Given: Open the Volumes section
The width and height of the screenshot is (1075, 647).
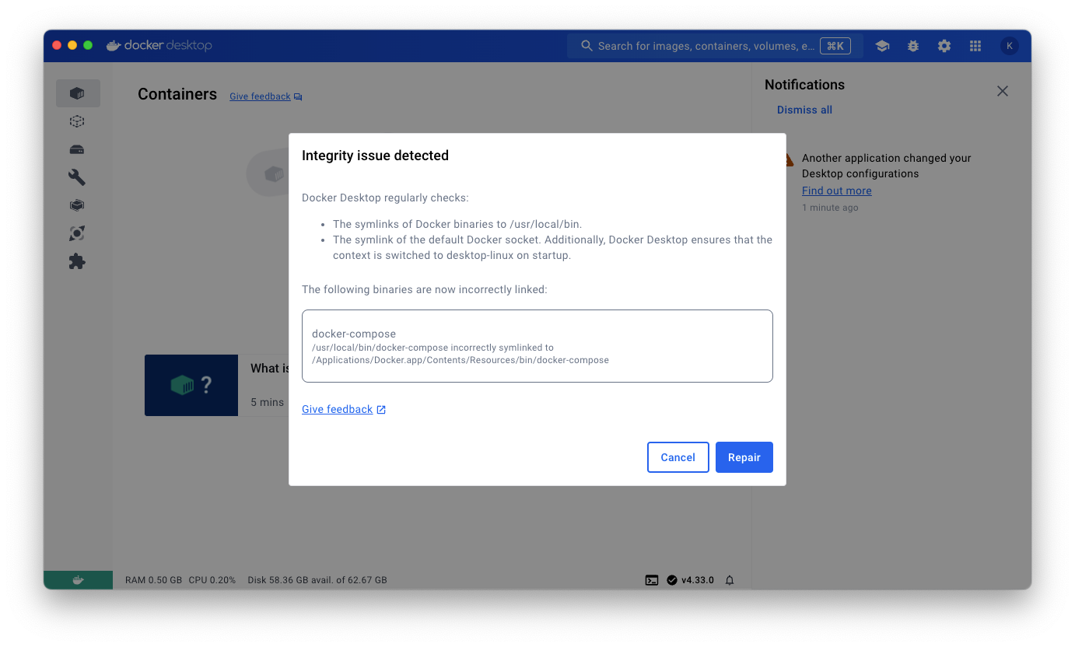Looking at the screenshot, I should [x=77, y=149].
